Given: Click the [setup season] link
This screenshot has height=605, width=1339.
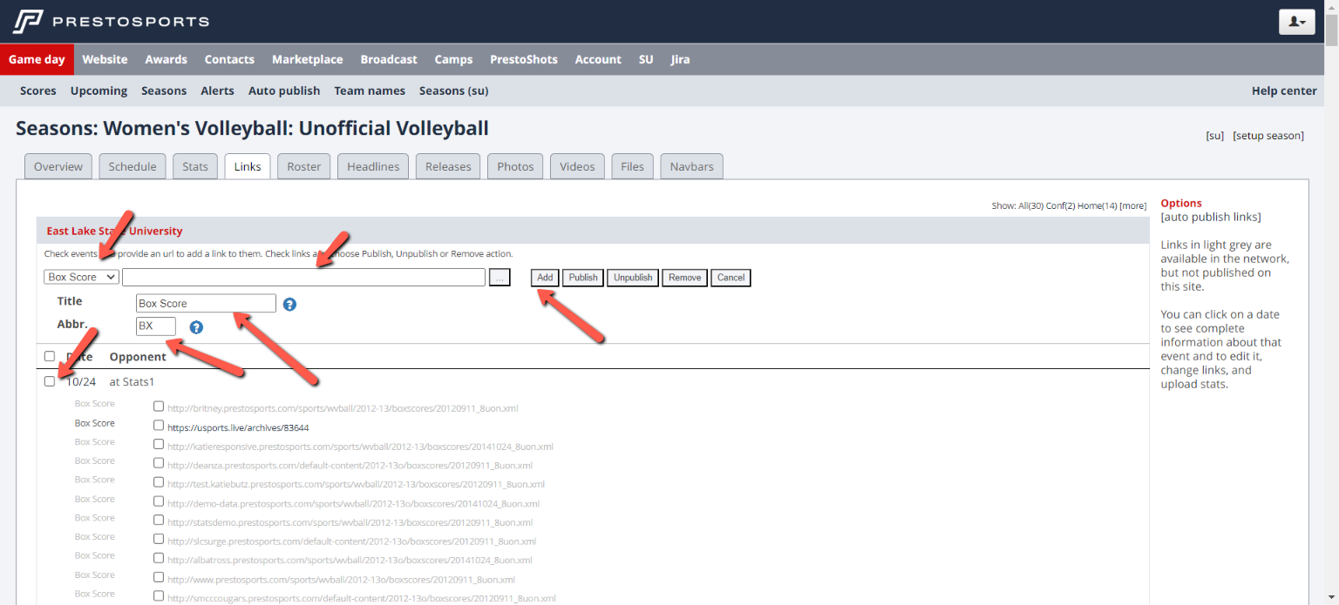Looking at the screenshot, I should 1268,136.
